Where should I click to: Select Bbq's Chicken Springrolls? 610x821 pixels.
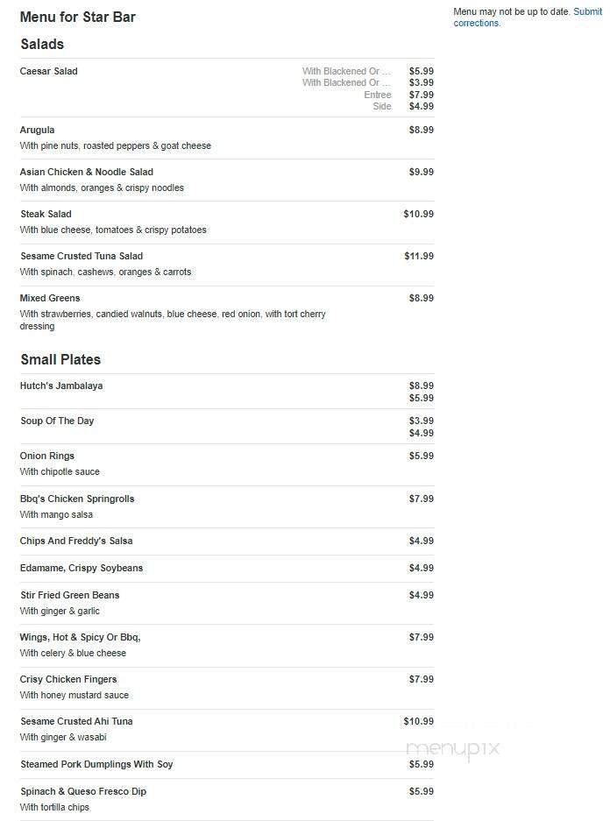pyautogui.click(x=77, y=499)
